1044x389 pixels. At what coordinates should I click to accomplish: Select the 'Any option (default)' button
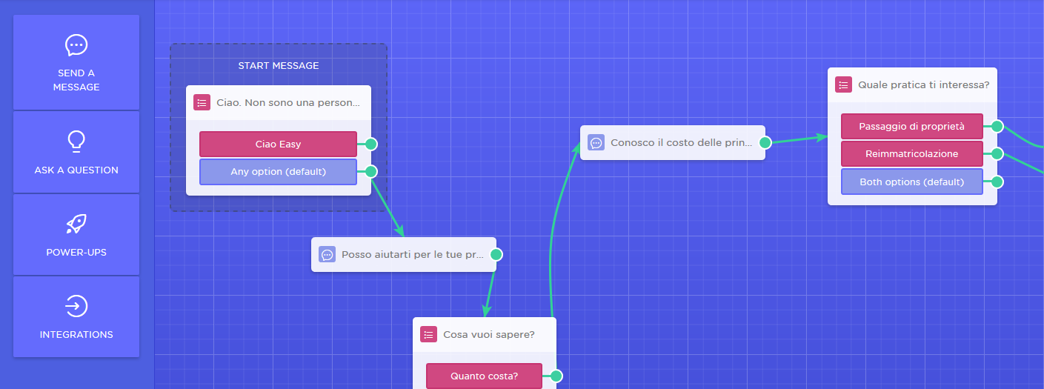pyautogui.click(x=279, y=171)
